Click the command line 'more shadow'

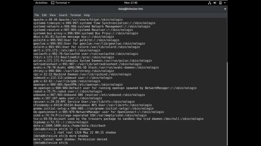click(x=61, y=136)
